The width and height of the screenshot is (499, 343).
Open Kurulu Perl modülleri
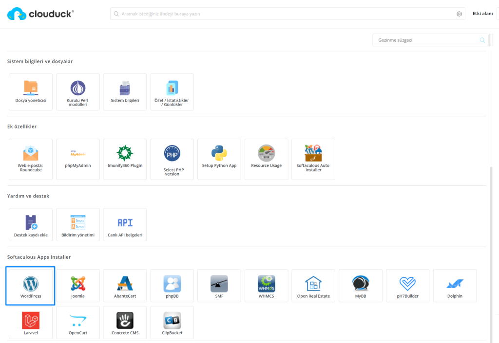click(x=77, y=92)
